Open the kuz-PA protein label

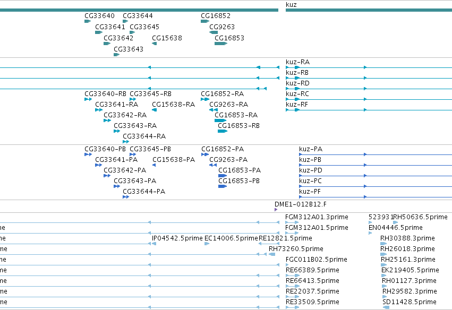pos(311,149)
